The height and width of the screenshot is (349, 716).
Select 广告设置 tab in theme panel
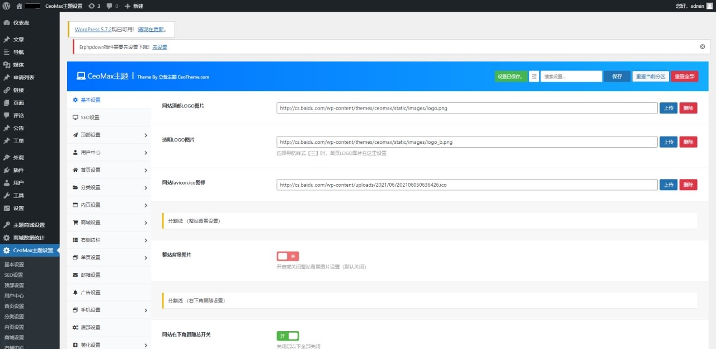pos(109,293)
